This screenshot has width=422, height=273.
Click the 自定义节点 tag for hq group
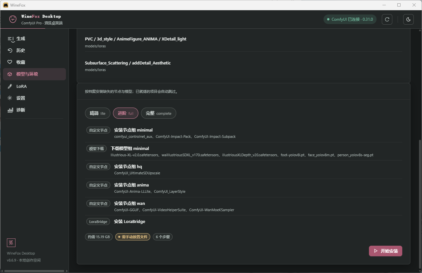tap(98, 167)
